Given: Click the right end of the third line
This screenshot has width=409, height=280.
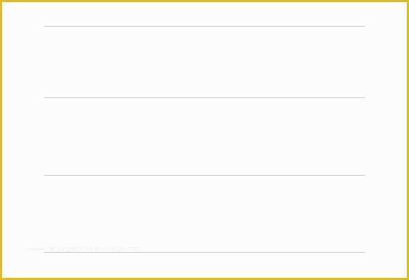Looking at the screenshot, I should [x=364, y=175].
